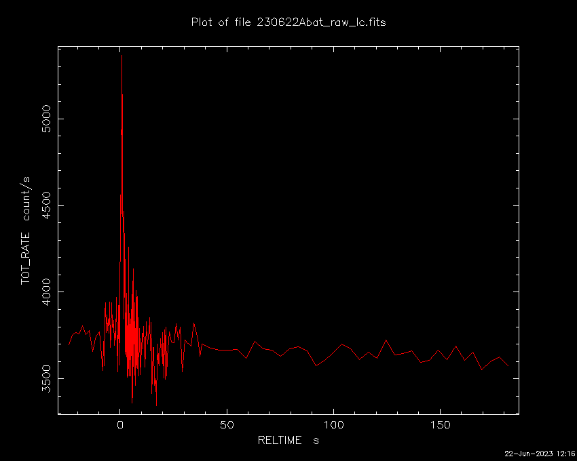Click the highest peak of the red light curve
Screen dimensions: 577x461
pyautogui.click(x=122, y=56)
